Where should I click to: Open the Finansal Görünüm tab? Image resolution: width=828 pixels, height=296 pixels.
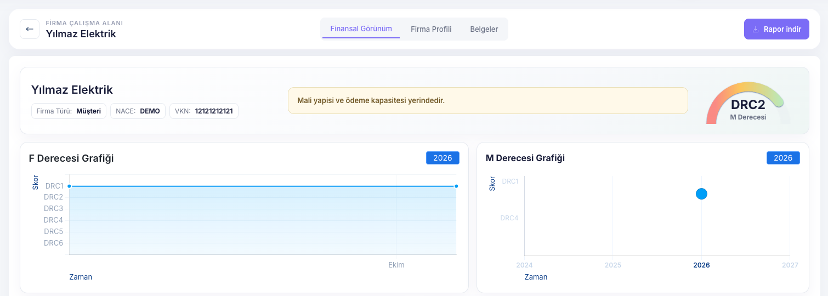tap(361, 29)
